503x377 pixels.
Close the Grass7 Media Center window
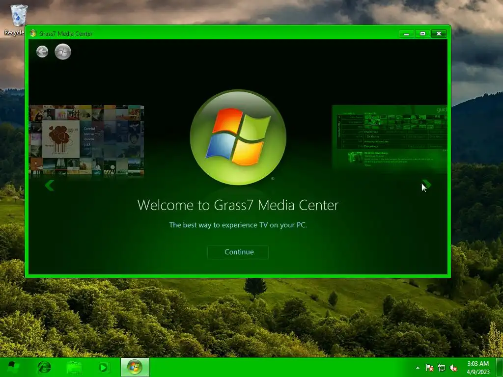(439, 34)
